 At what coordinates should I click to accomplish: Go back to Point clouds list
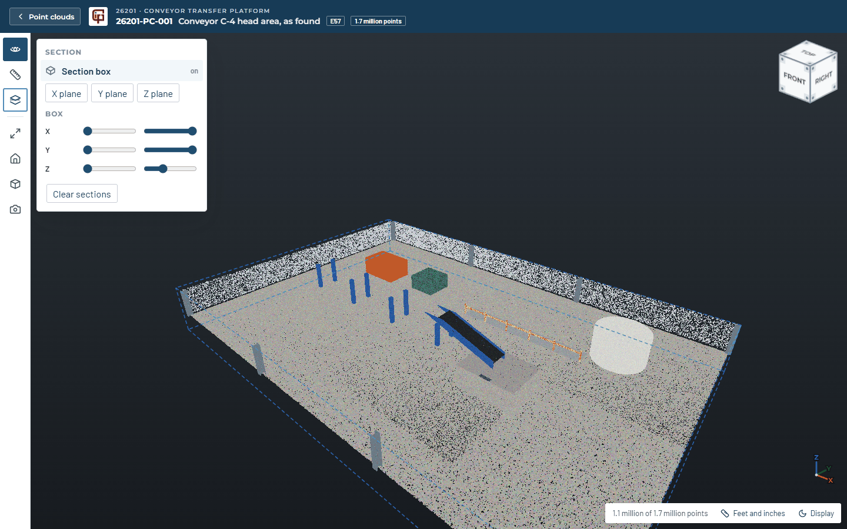coord(45,16)
